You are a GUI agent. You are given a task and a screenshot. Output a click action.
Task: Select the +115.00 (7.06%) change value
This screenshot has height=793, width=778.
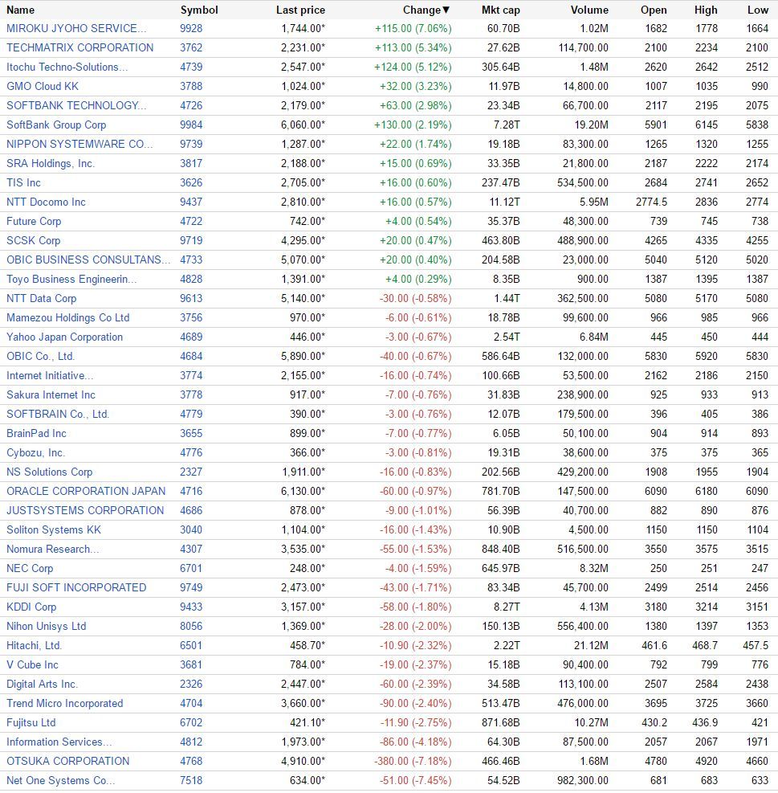click(x=413, y=28)
